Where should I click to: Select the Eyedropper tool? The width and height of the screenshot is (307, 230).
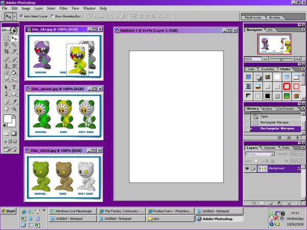tap(14, 102)
